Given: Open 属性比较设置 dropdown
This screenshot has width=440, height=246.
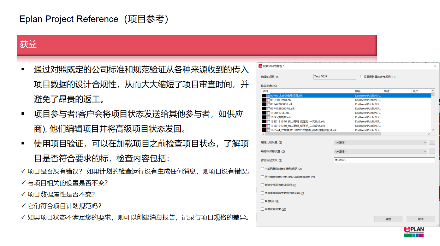Looking at the screenshot, I should (x=380, y=143).
